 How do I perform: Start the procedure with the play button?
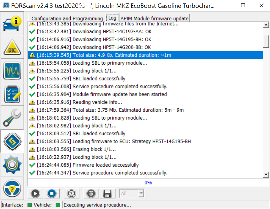point(35,194)
